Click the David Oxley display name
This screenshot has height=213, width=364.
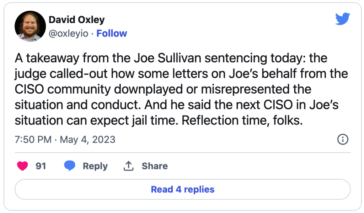point(76,19)
